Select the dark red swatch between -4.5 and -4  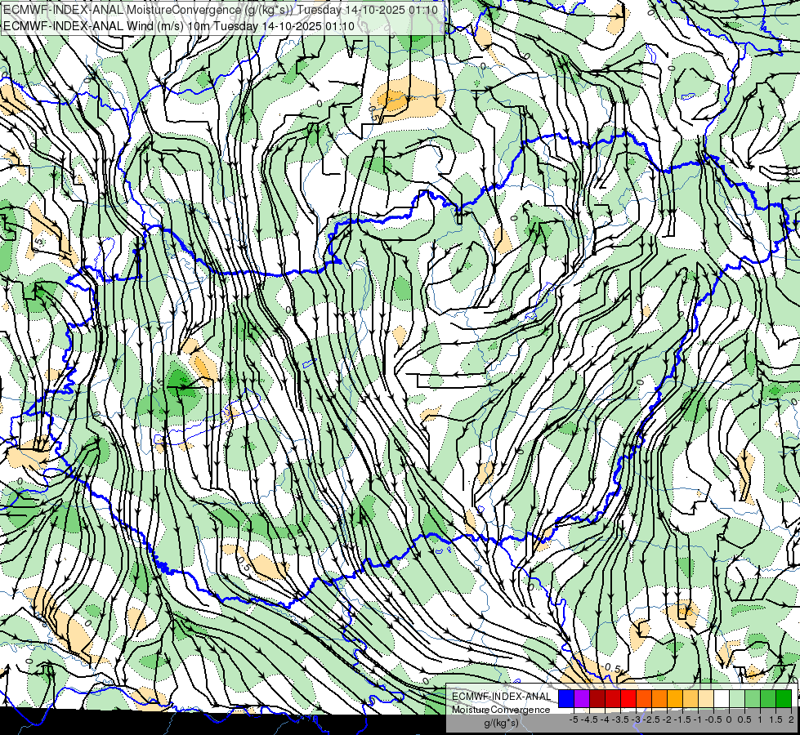click(x=597, y=698)
